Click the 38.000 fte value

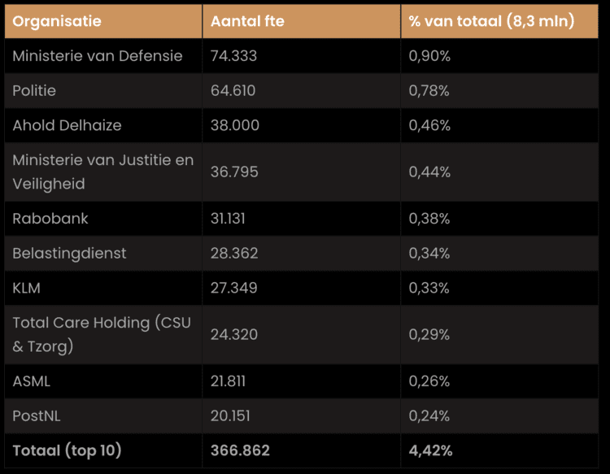click(x=235, y=125)
